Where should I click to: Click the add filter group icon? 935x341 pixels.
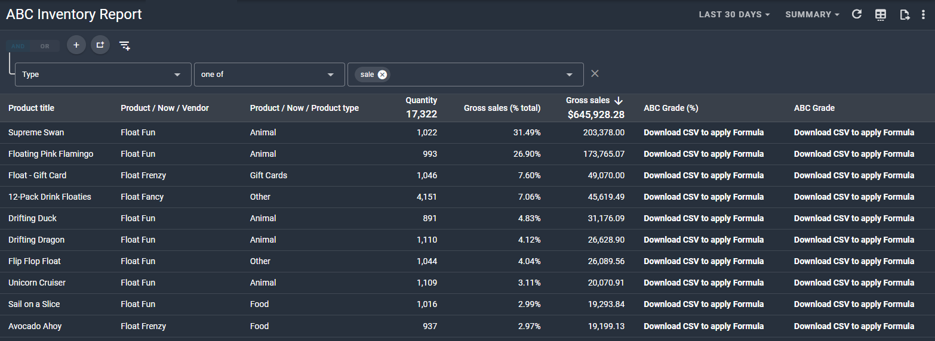coord(100,45)
